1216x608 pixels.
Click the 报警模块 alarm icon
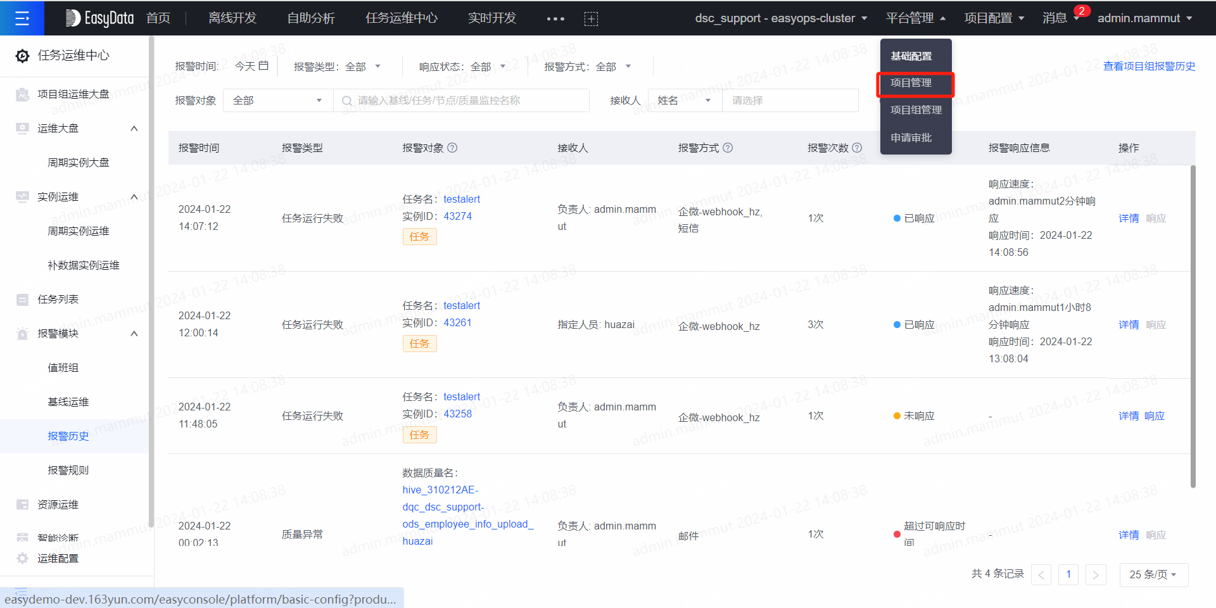[x=22, y=334]
